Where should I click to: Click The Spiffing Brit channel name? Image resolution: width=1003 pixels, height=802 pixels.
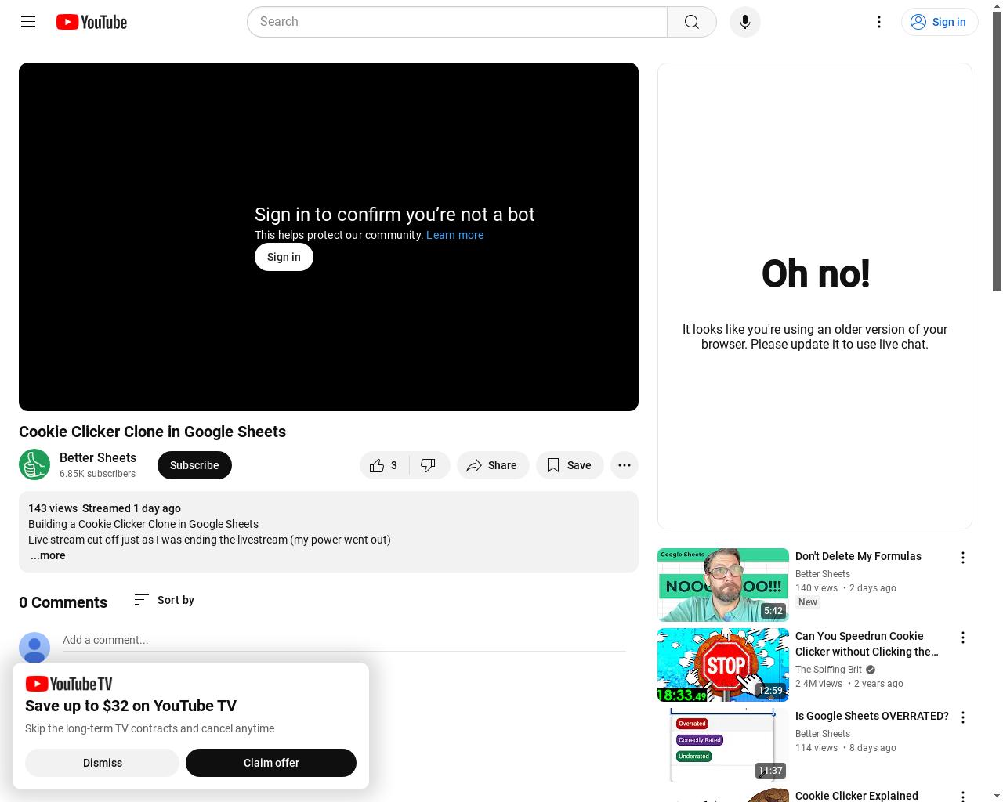tap(828, 670)
